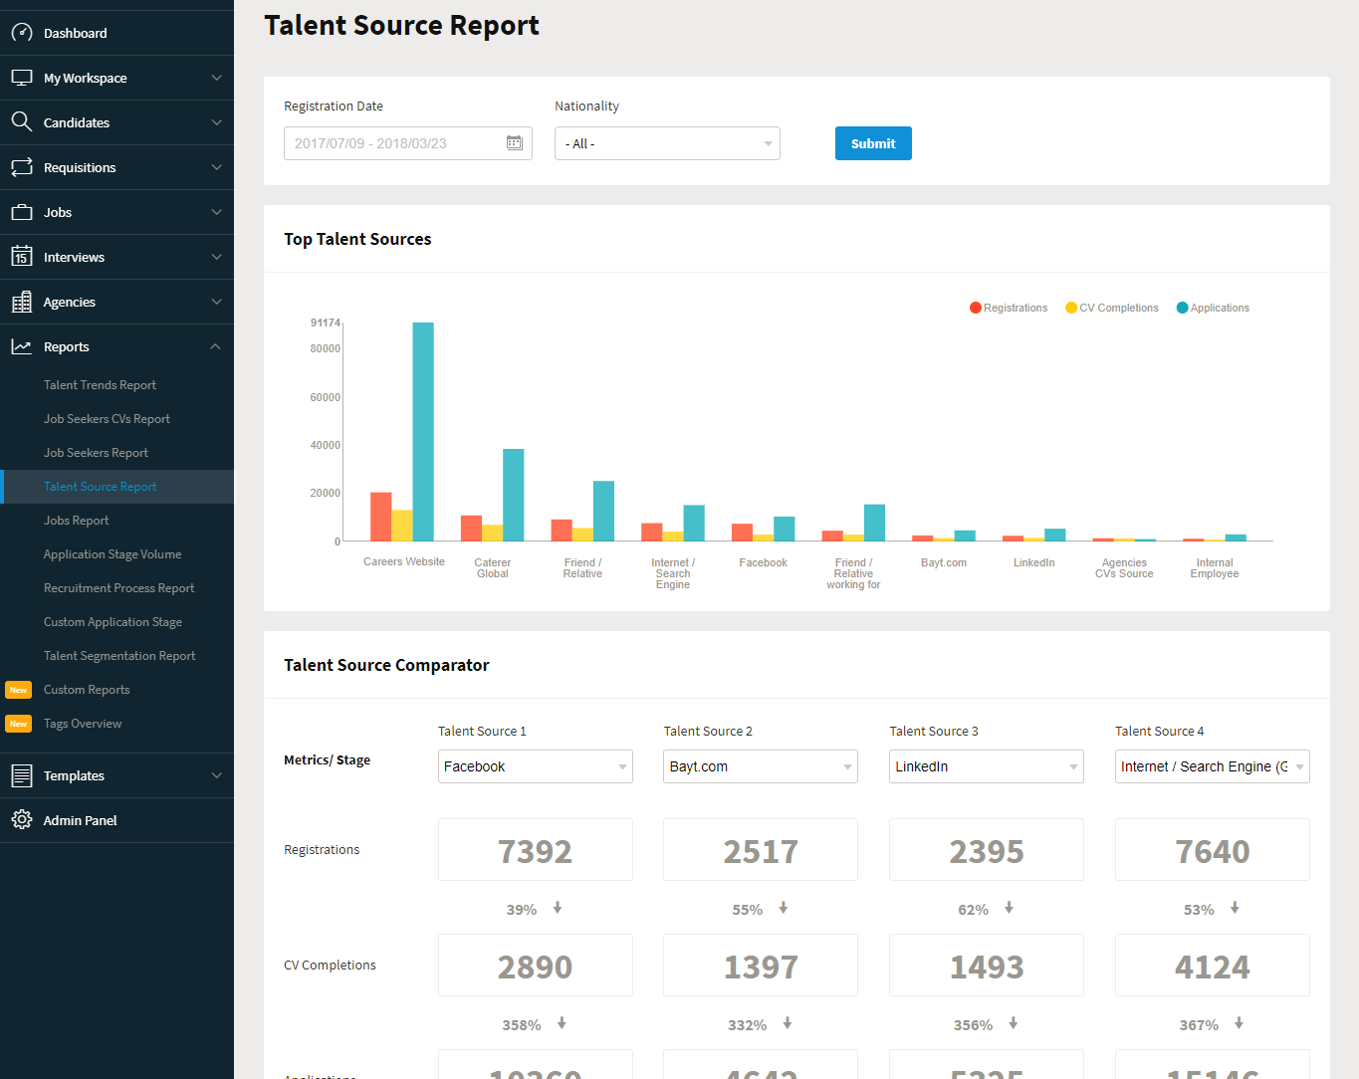The image size is (1359, 1079).
Task: Click the Agencies building icon
Action: pos(21,301)
